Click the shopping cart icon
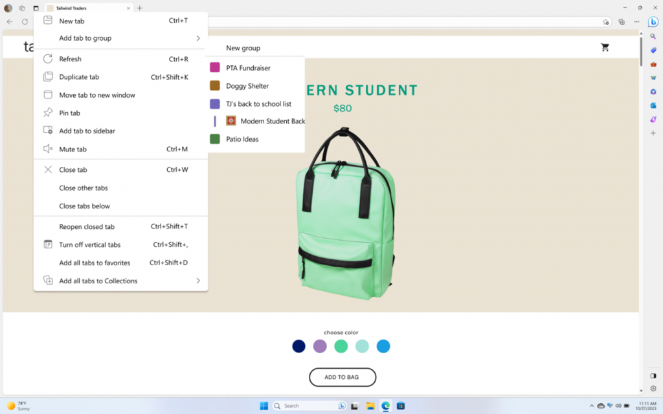The image size is (663, 414). 605,47
